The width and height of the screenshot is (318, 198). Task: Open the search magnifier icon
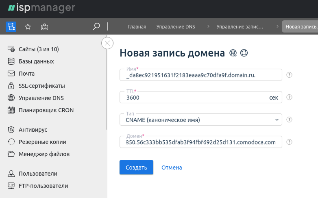(x=96, y=27)
